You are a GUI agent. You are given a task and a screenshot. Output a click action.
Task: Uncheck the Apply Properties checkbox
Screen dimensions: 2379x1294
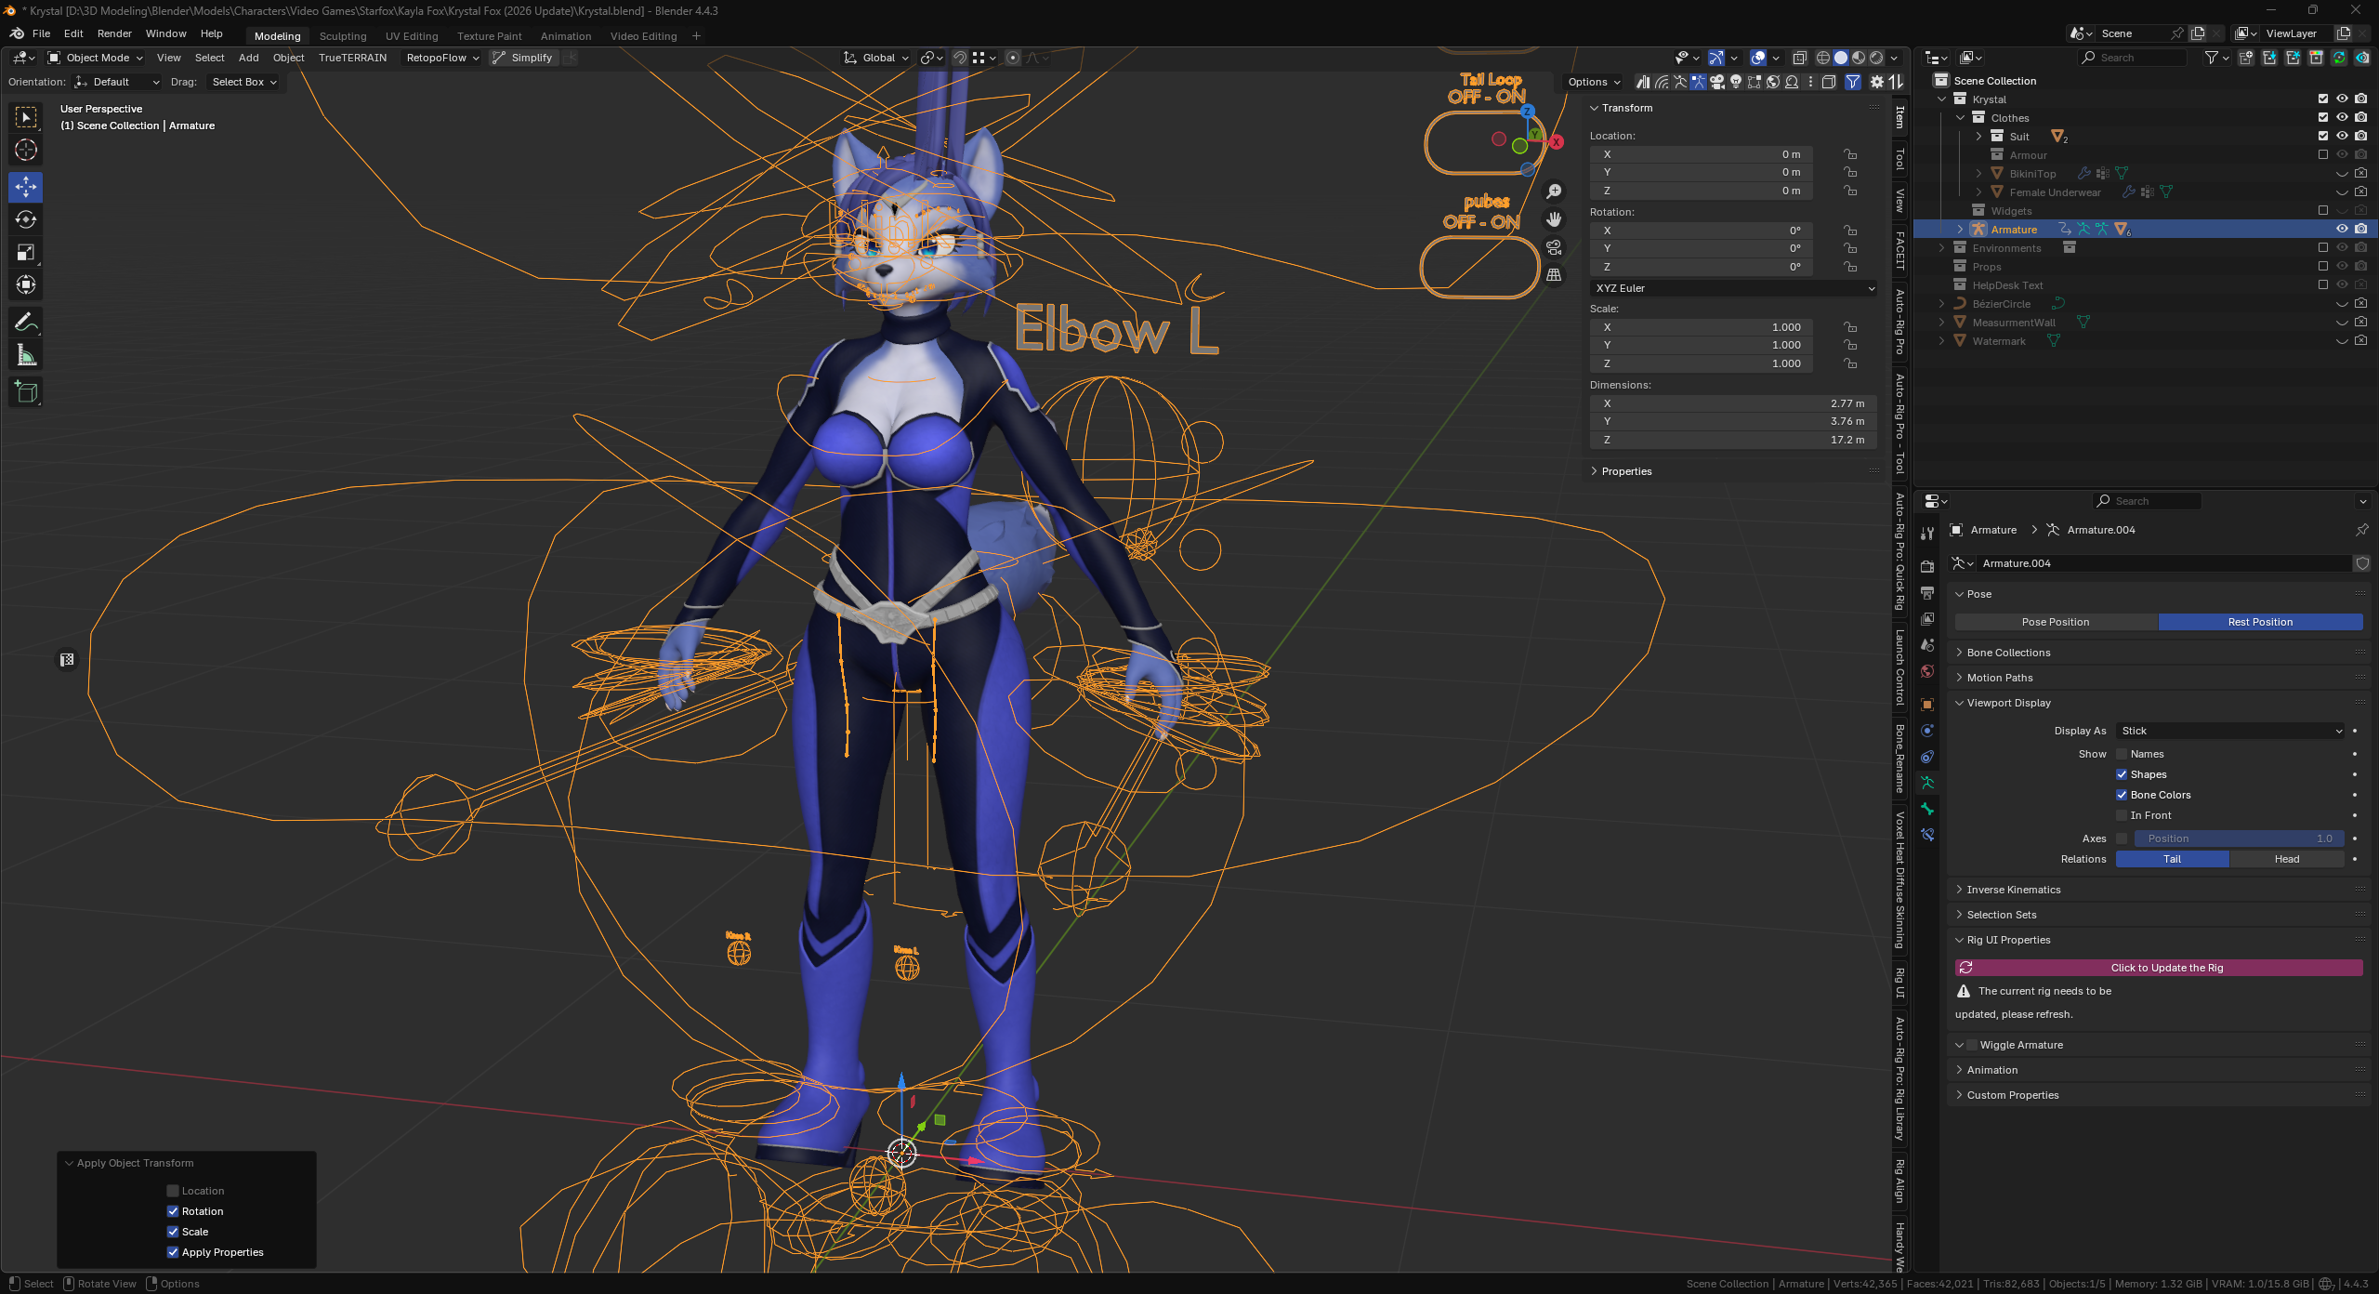coord(173,1252)
